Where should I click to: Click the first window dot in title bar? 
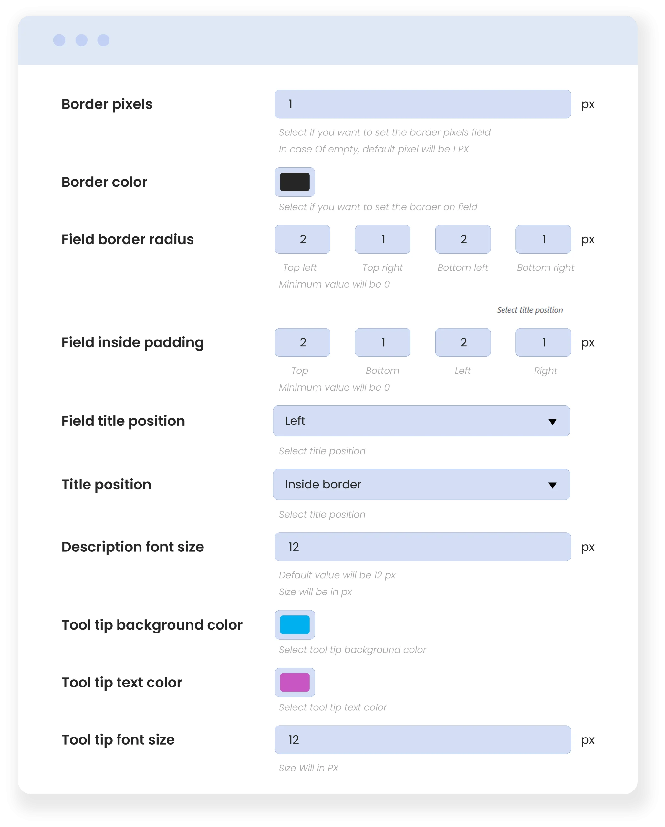(x=59, y=40)
